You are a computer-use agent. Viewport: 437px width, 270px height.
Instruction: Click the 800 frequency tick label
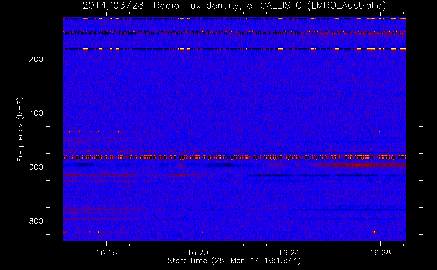36,221
